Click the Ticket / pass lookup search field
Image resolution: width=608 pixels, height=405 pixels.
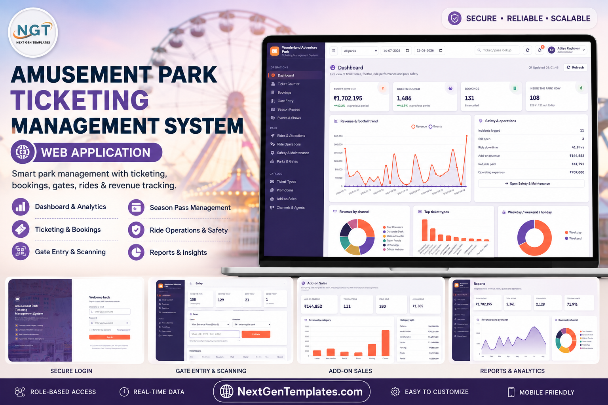[497, 50]
